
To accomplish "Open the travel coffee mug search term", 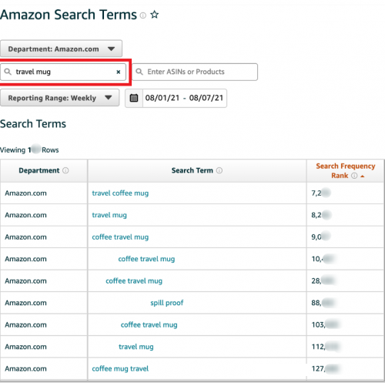I will 120,193.
